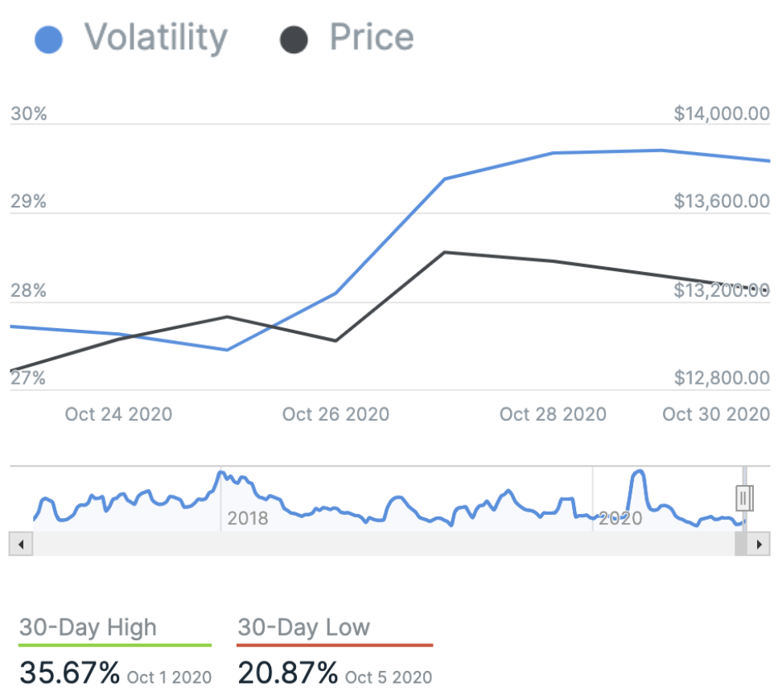Click the 30-Day High heading
This screenshot has height=695, width=782.
point(88,627)
